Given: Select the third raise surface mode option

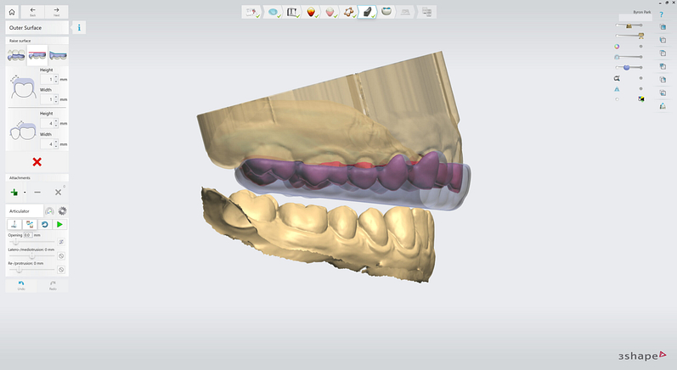Looking at the screenshot, I should (58, 55).
